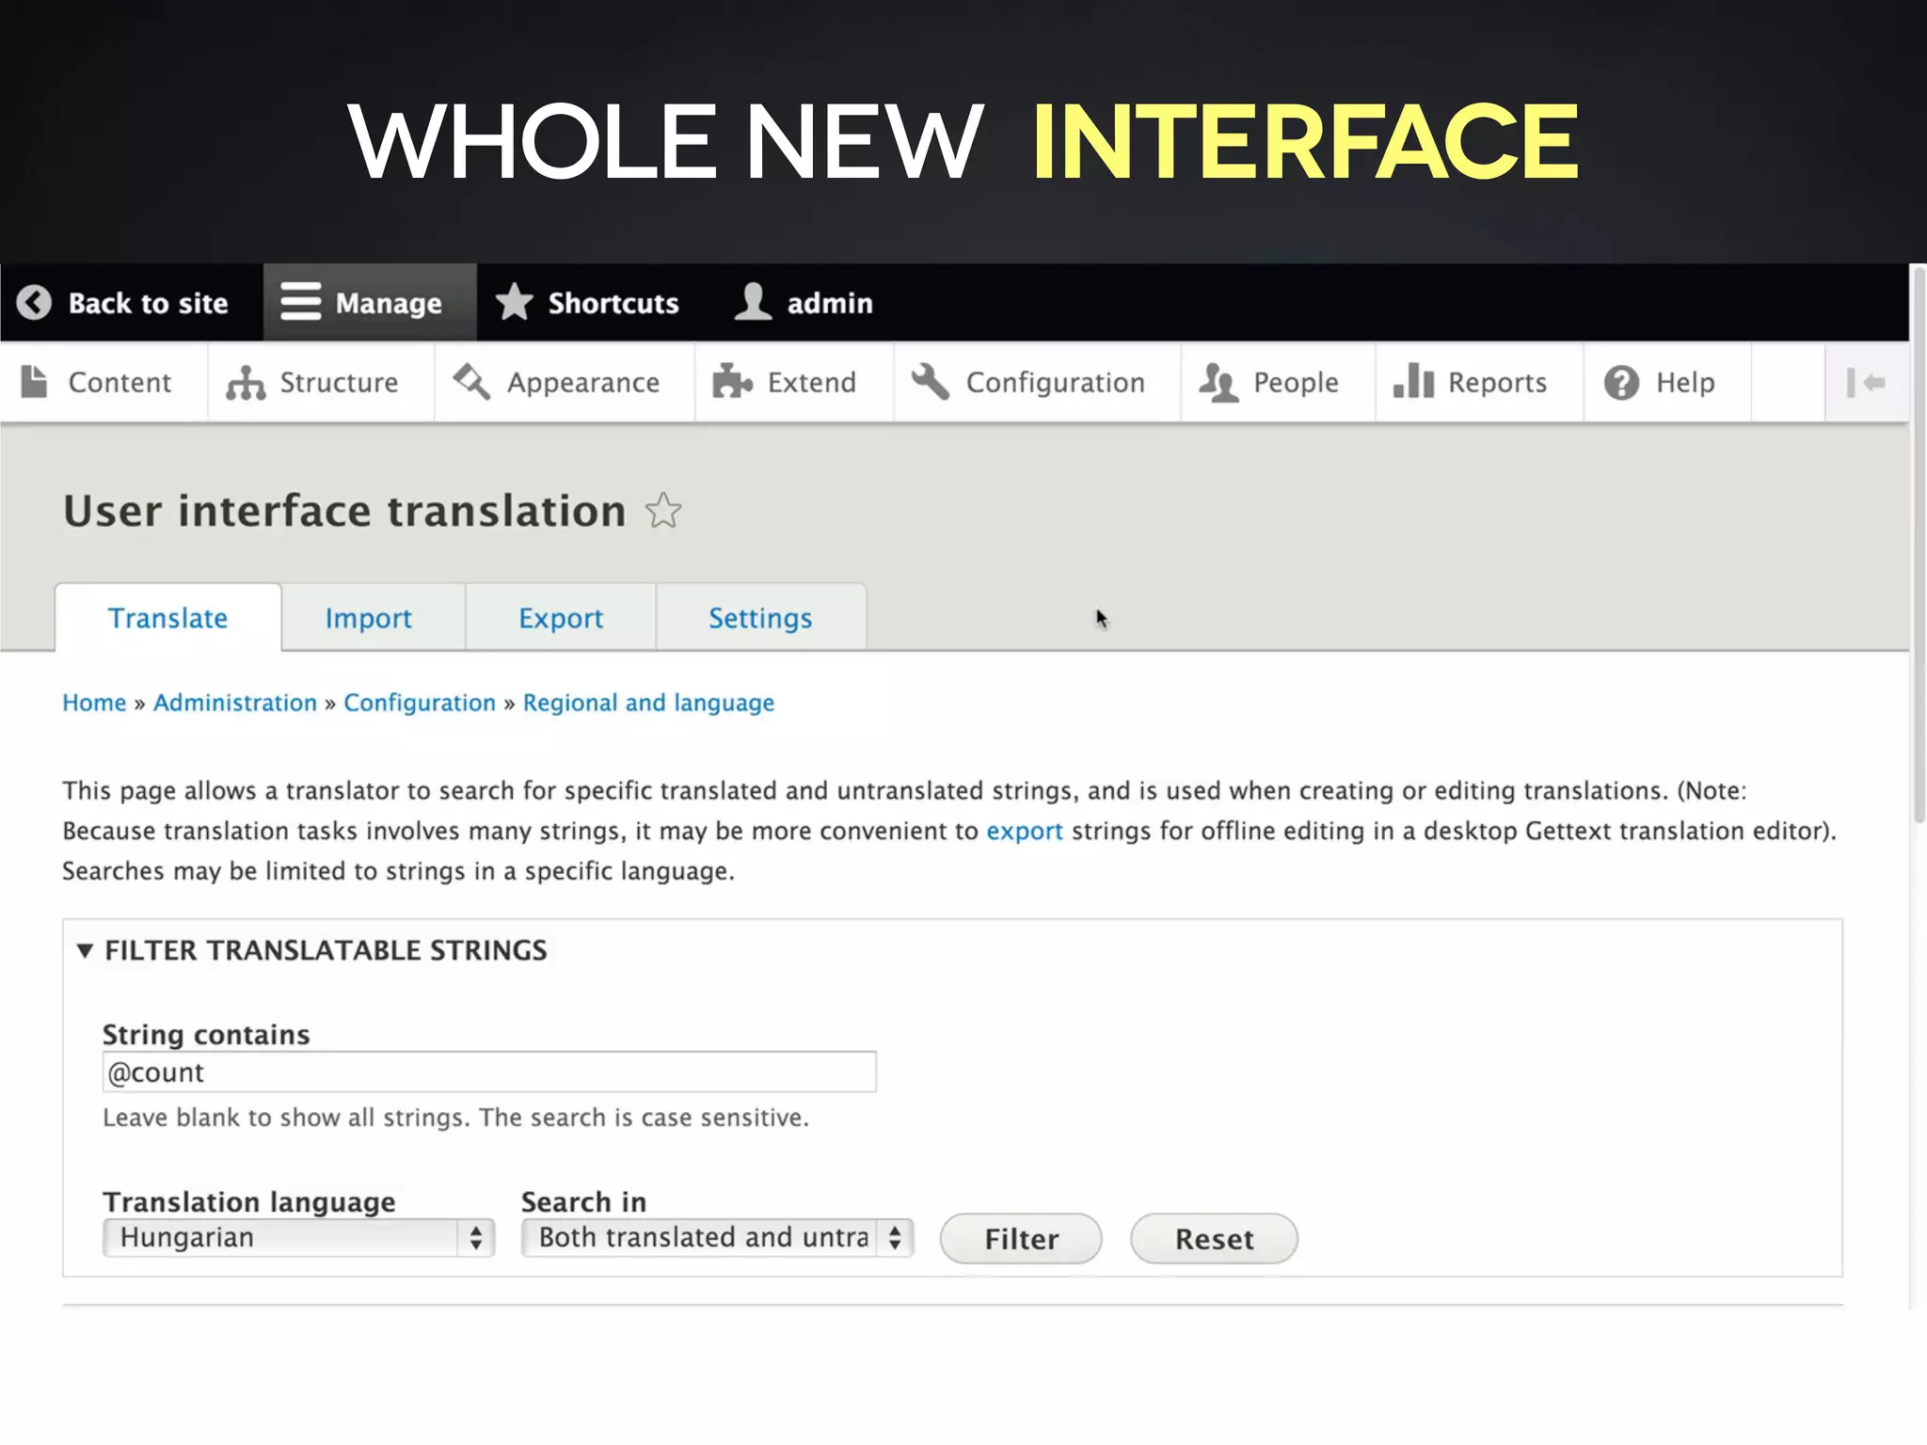Screen dimensions: 1927x1445
Task: Open the Content menu label
Action: [119, 383]
